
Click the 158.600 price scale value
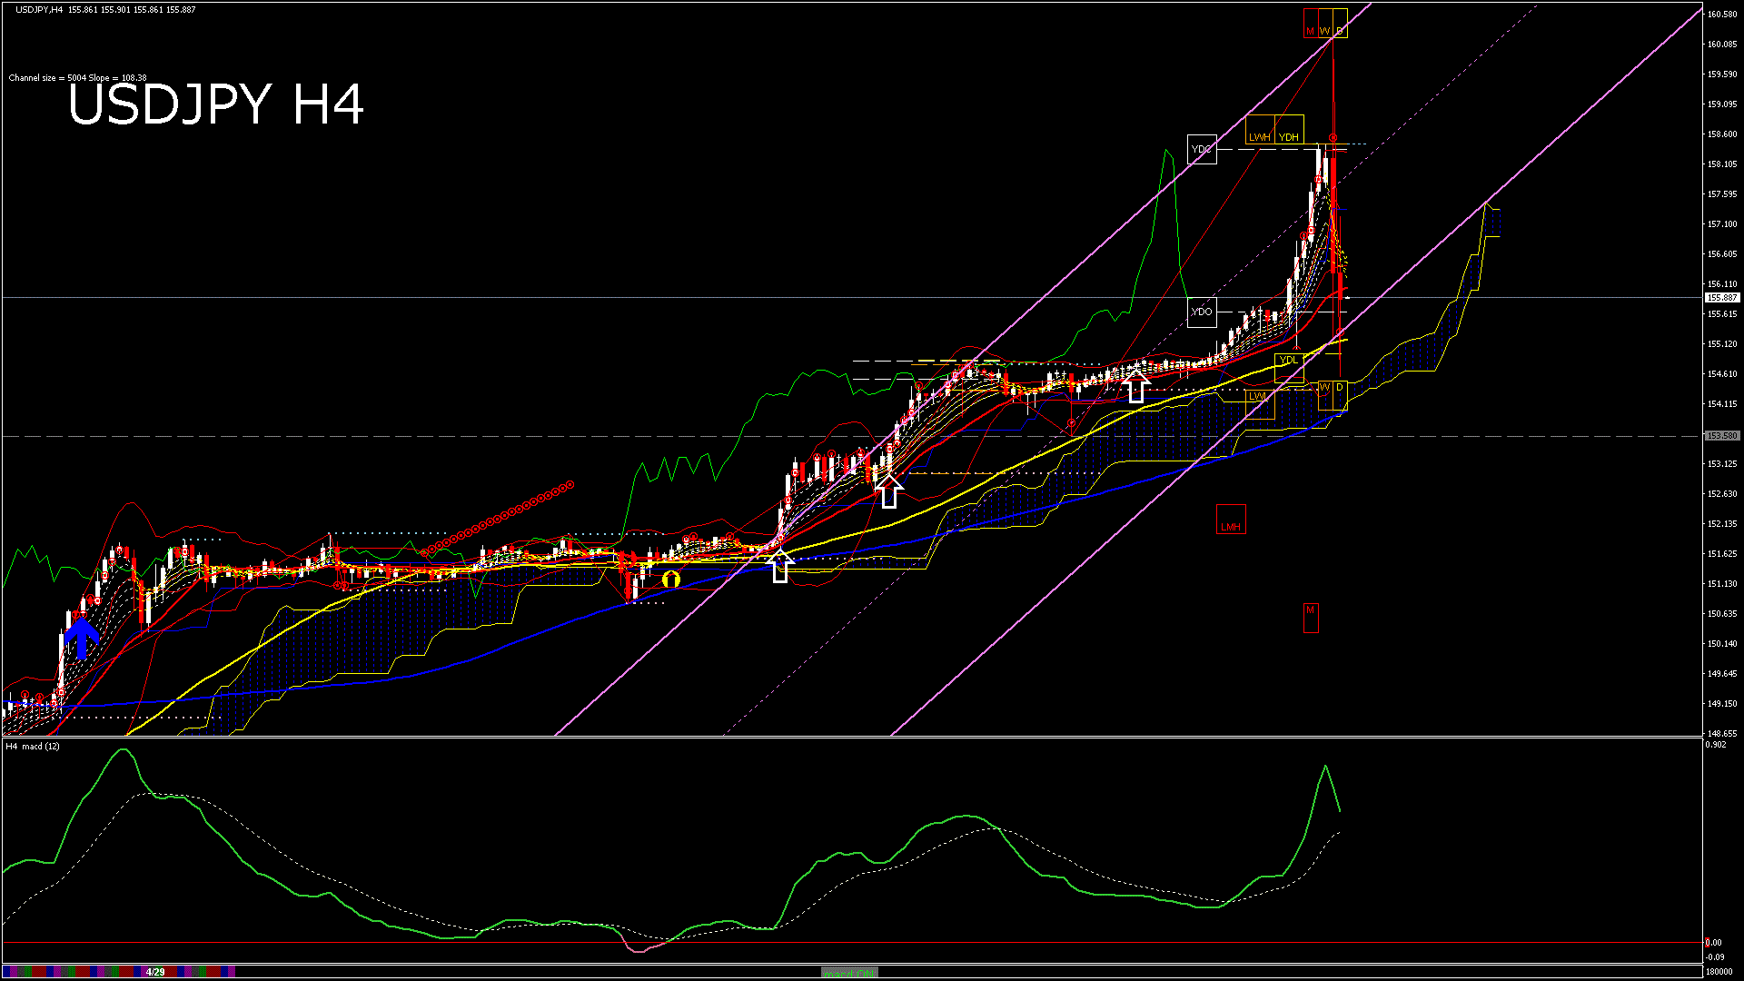pyautogui.click(x=1722, y=134)
